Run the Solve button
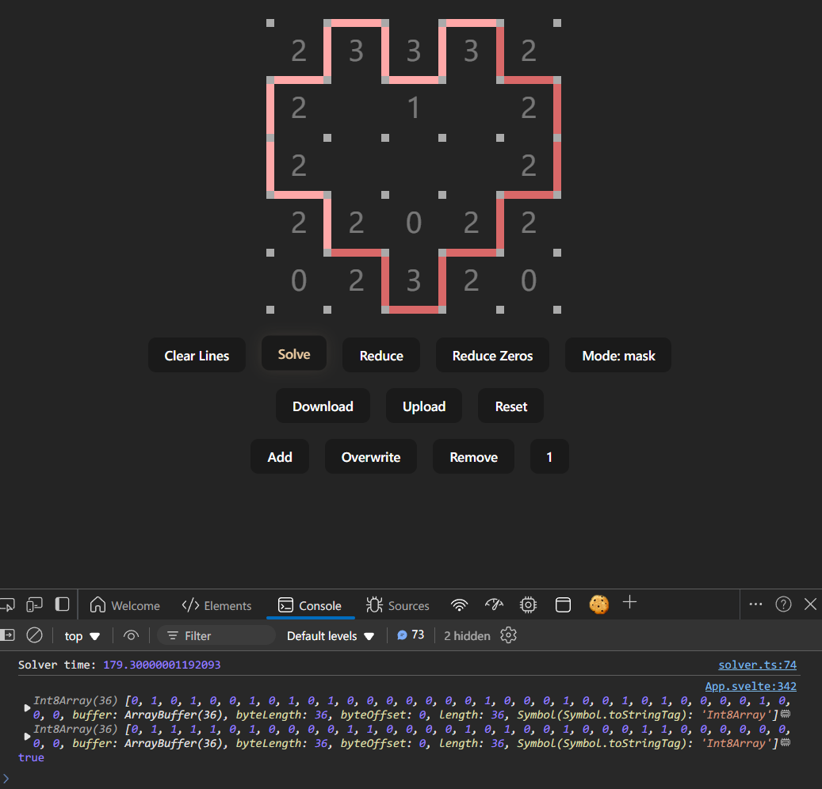Viewport: 822px width, 789px height. (294, 353)
